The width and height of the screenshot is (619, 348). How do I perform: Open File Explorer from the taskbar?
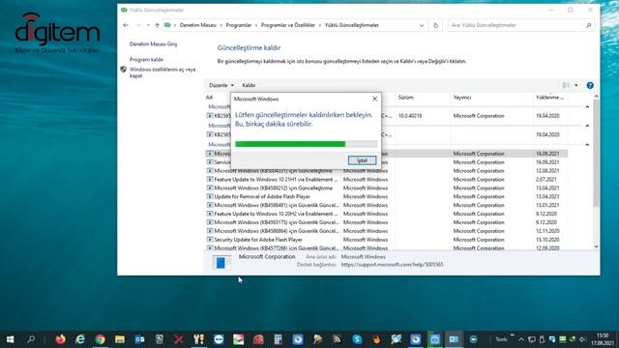[x=120, y=339]
